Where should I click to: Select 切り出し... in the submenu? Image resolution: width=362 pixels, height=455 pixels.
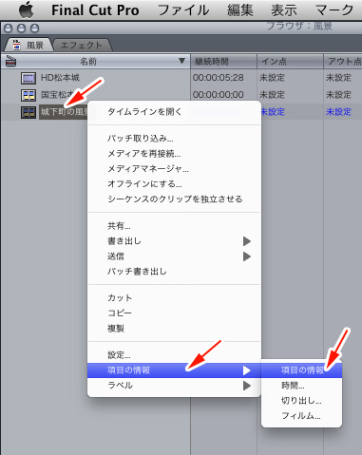[301, 401]
